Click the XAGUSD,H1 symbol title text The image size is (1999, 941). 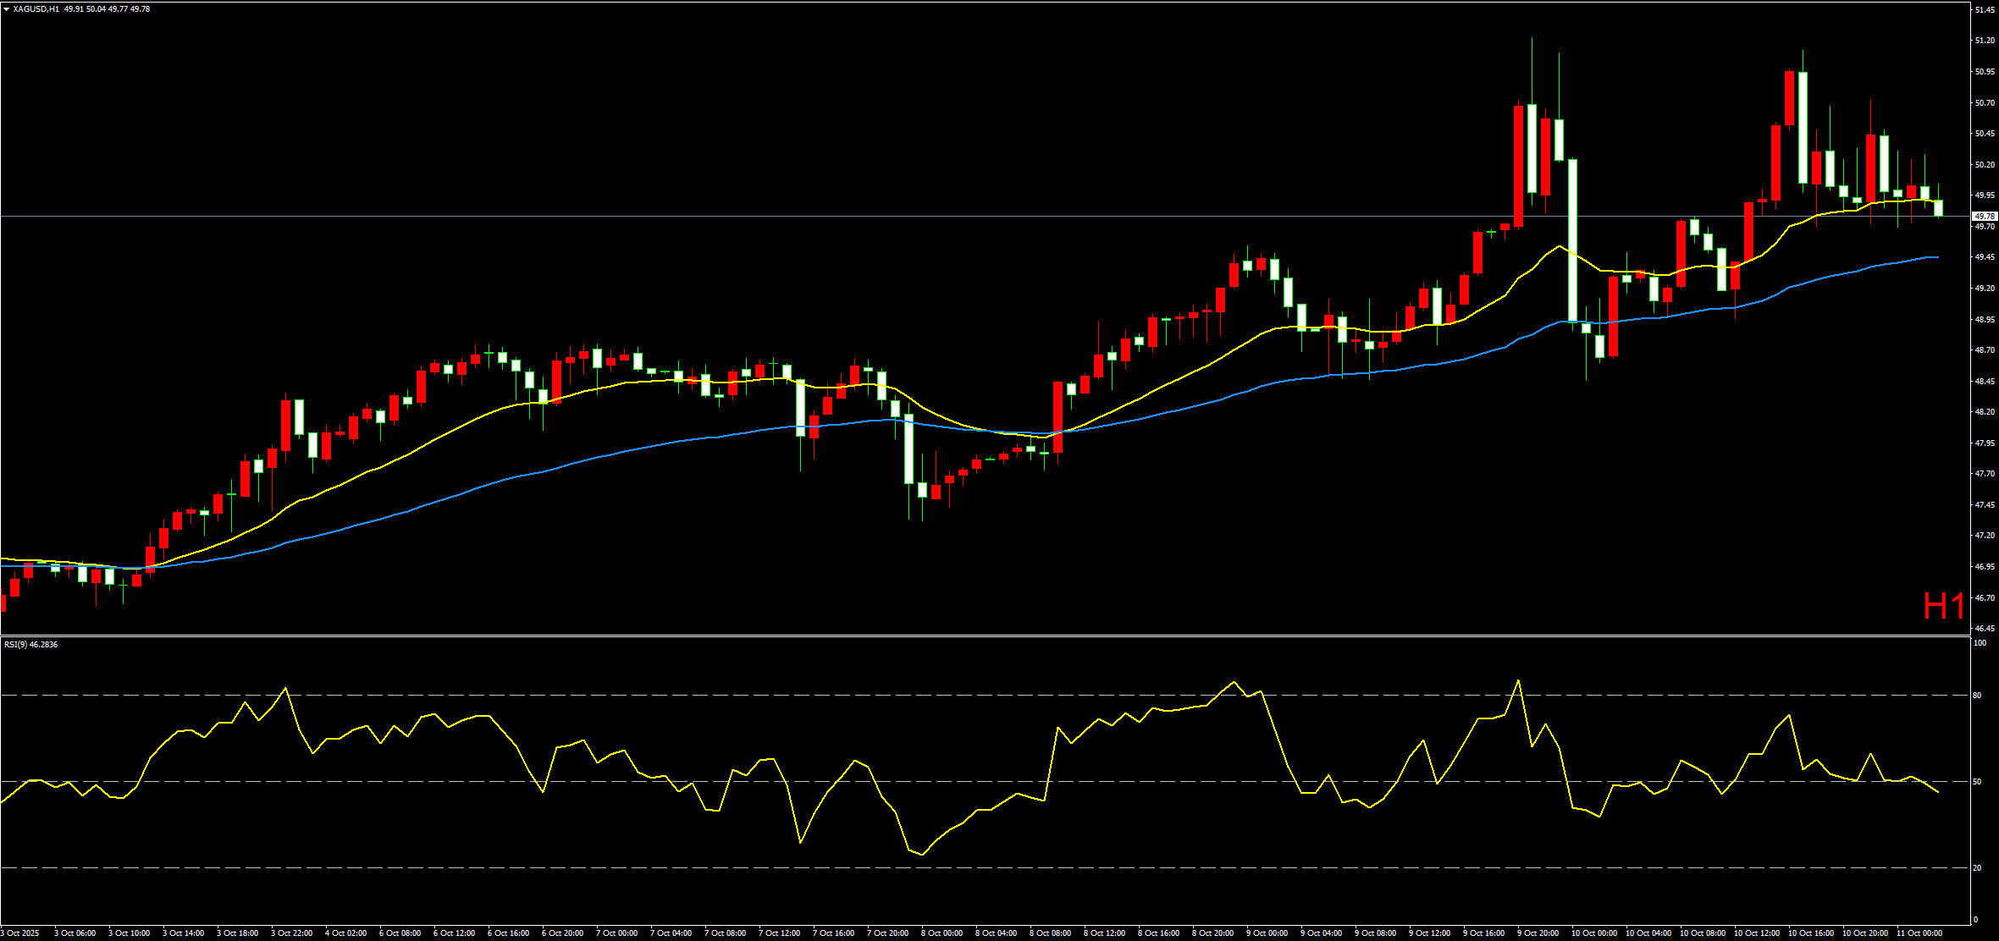pos(36,9)
